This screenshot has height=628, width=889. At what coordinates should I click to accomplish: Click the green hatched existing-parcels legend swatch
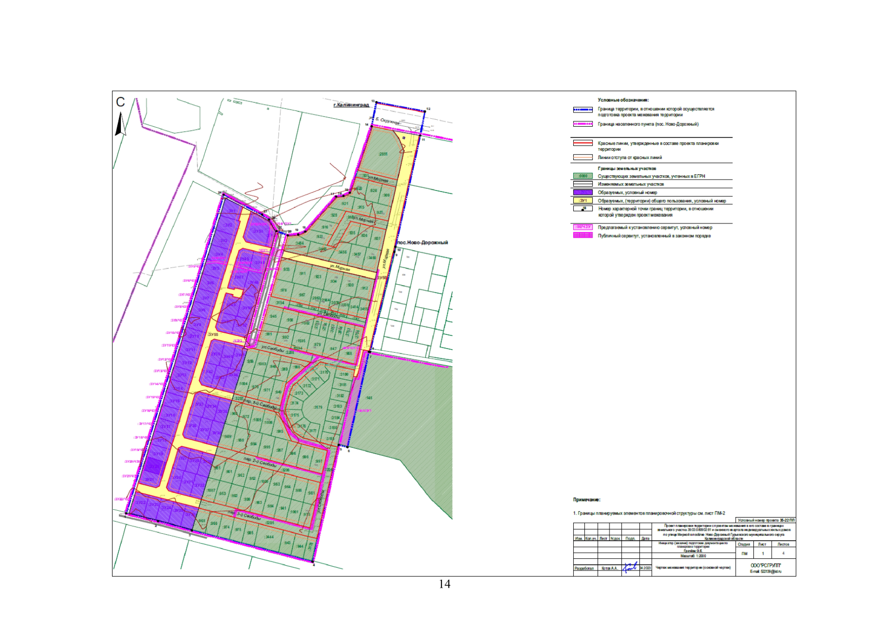583,176
